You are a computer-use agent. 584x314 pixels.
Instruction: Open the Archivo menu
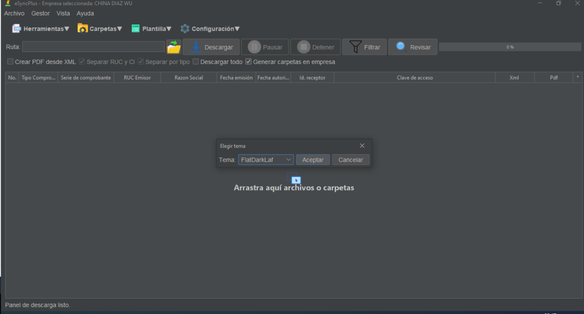tap(14, 13)
